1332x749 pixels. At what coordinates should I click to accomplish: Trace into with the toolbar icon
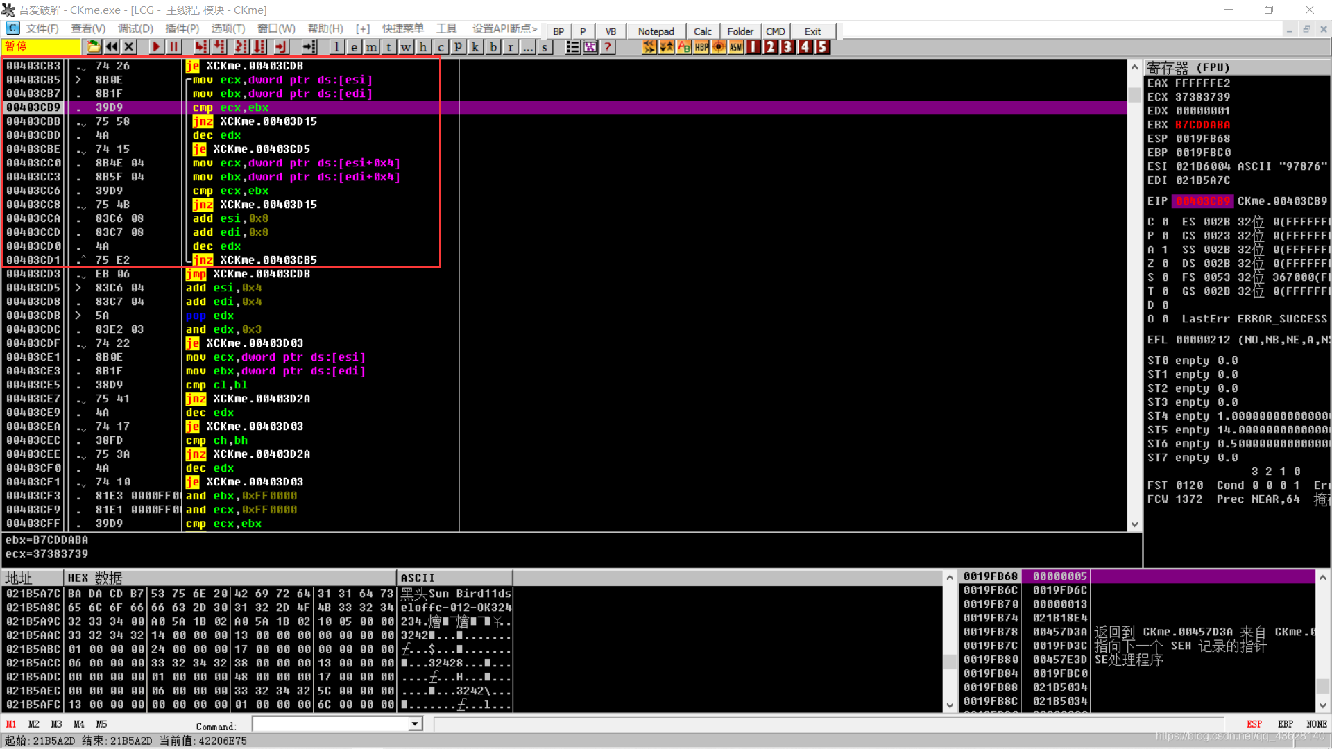click(x=241, y=46)
